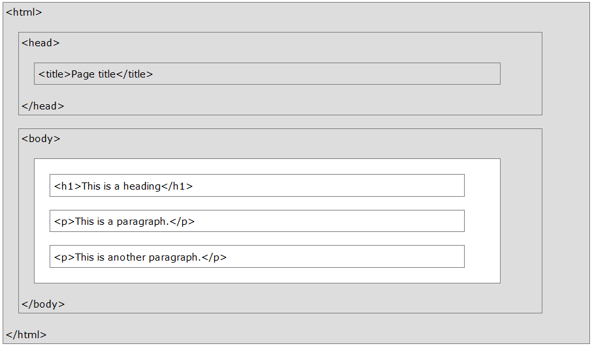The width and height of the screenshot is (592, 346).
Task: Click the closing body tag
Action: tap(43, 304)
